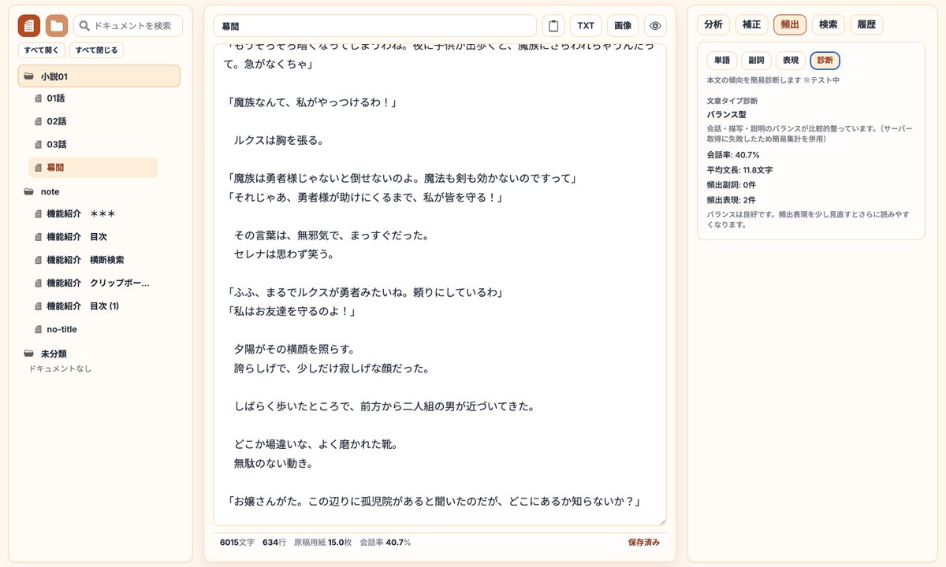Edit the 幕間 title field
946x567 pixels.
point(375,26)
